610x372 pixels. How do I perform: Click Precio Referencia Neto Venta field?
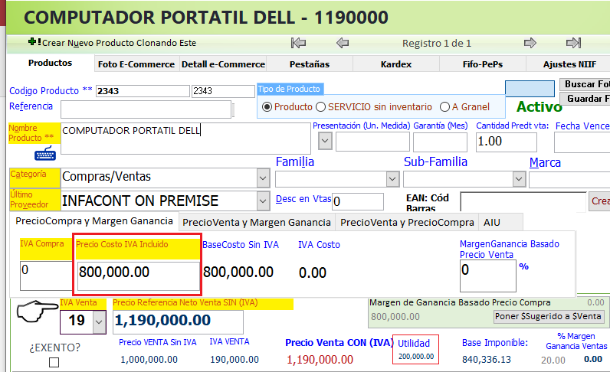(179, 321)
